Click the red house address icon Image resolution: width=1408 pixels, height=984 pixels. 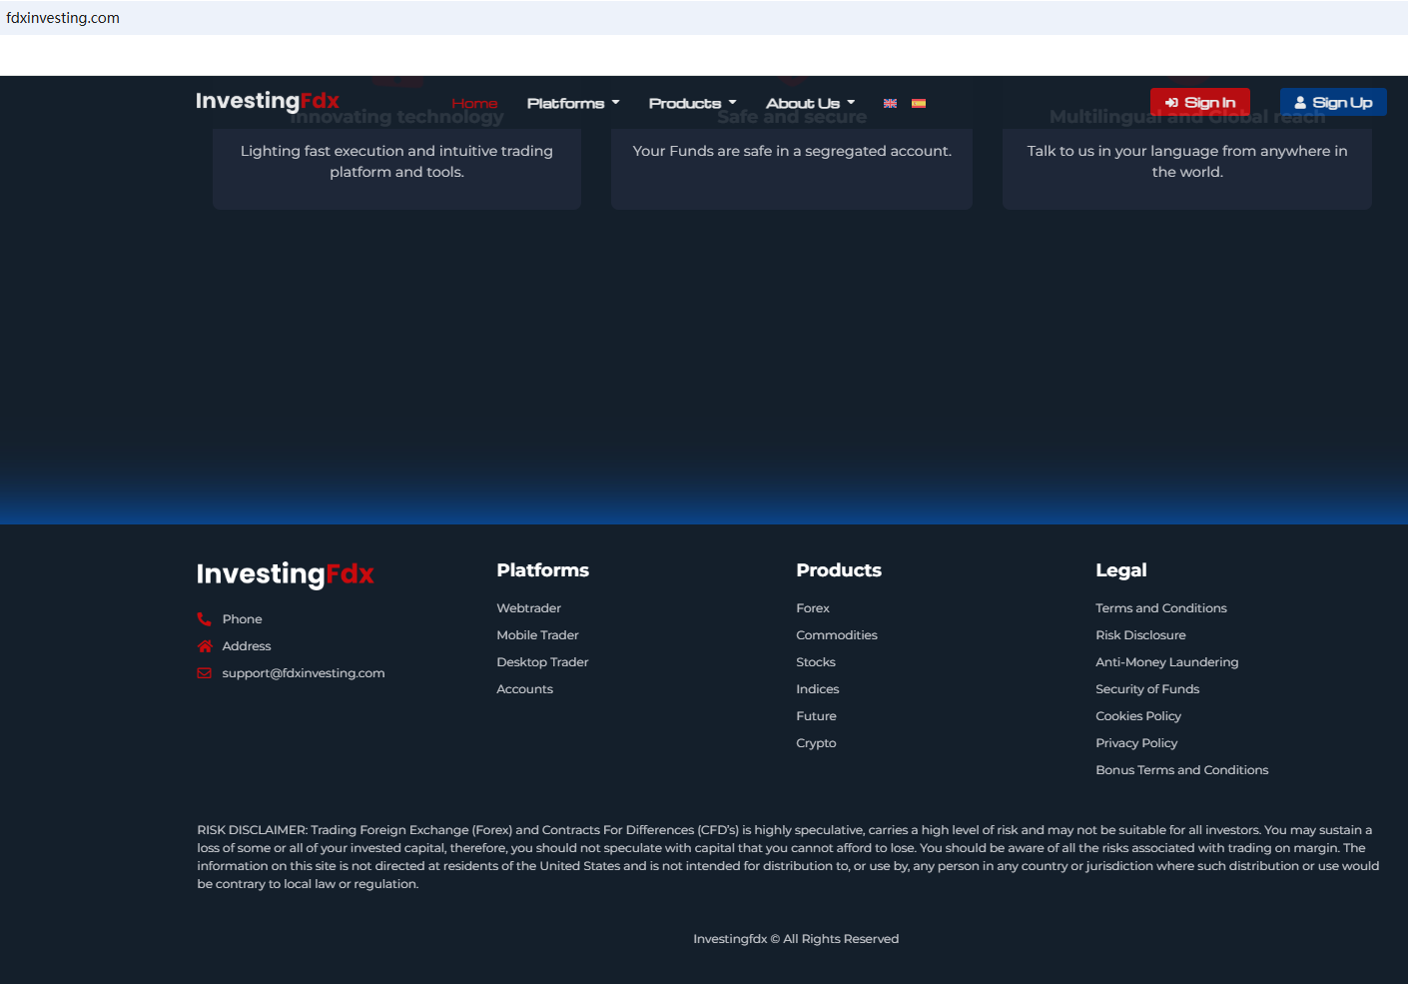tap(205, 646)
